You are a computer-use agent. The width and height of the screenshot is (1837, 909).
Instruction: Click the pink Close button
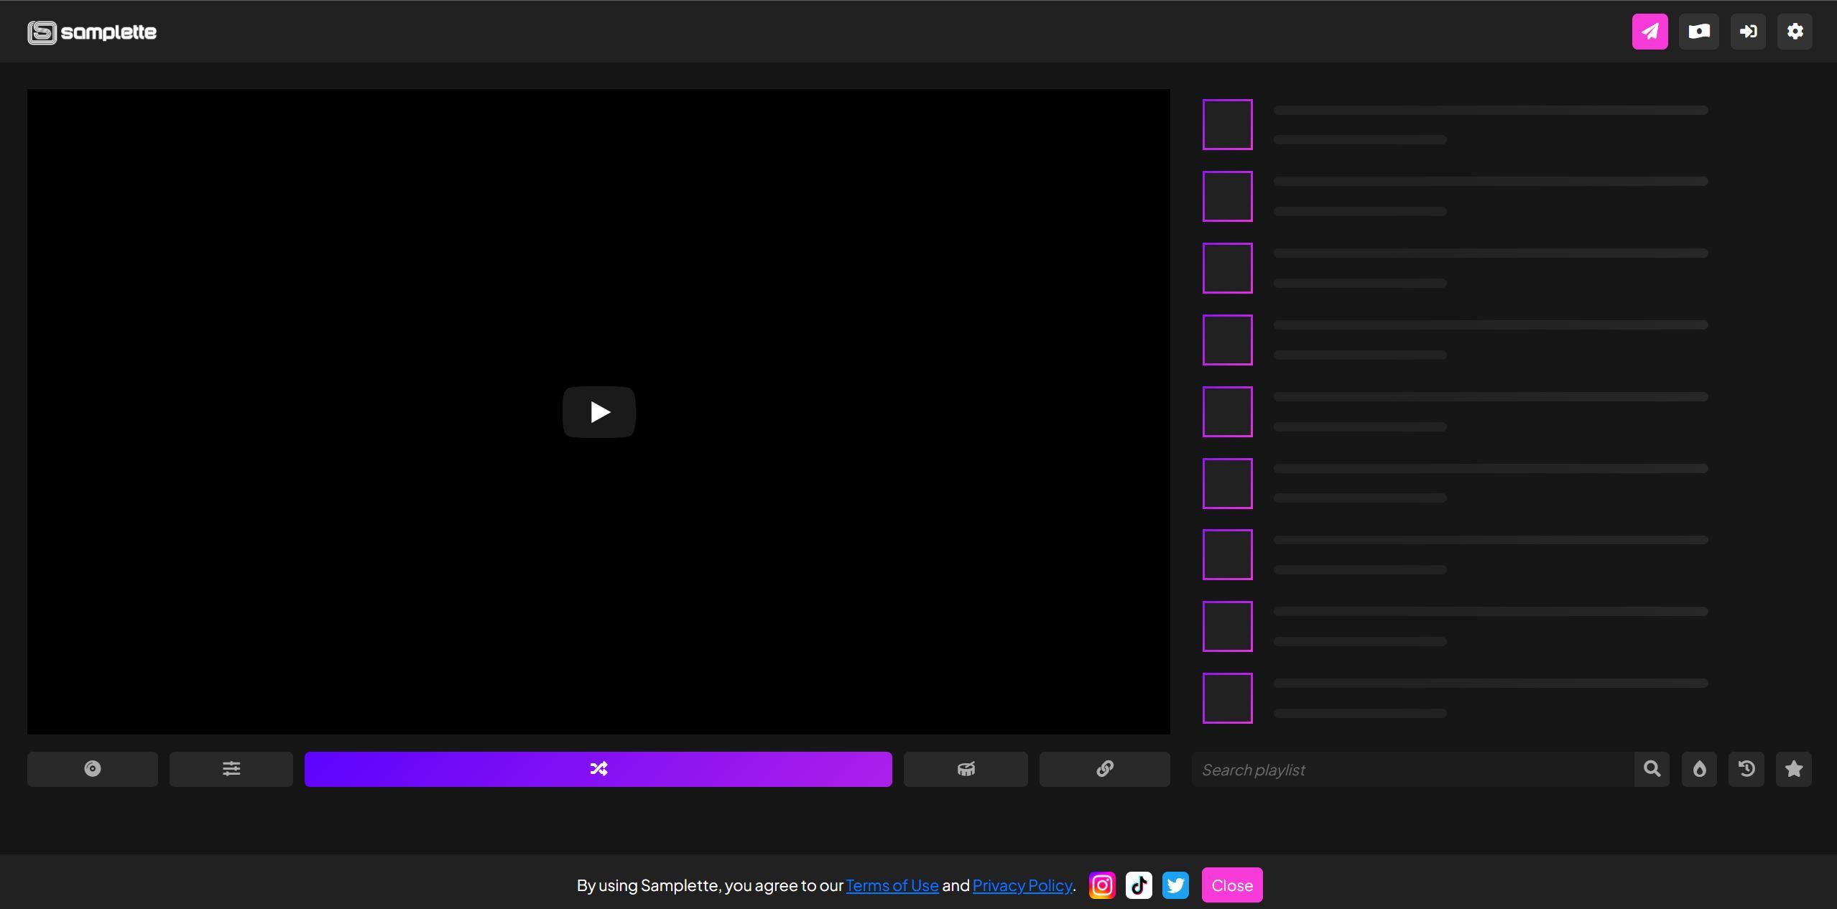[x=1231, y=885]
